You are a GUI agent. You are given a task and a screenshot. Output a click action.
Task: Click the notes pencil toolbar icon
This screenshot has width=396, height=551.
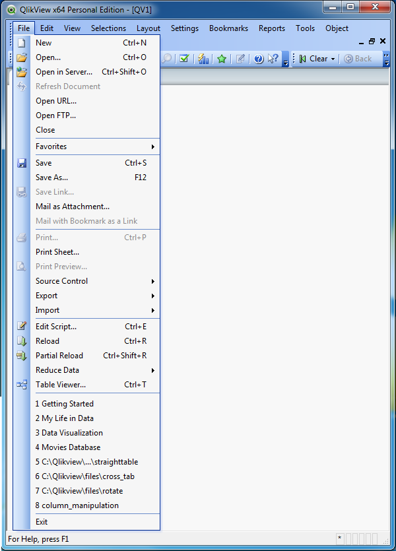click(x=240, y=59)
